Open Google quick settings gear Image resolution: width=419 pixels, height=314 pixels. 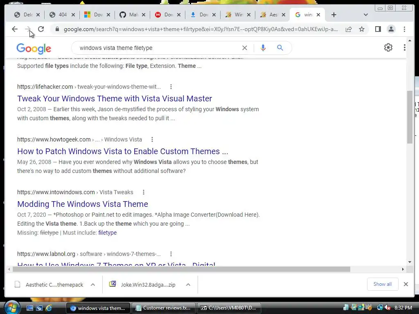(388, 47)
